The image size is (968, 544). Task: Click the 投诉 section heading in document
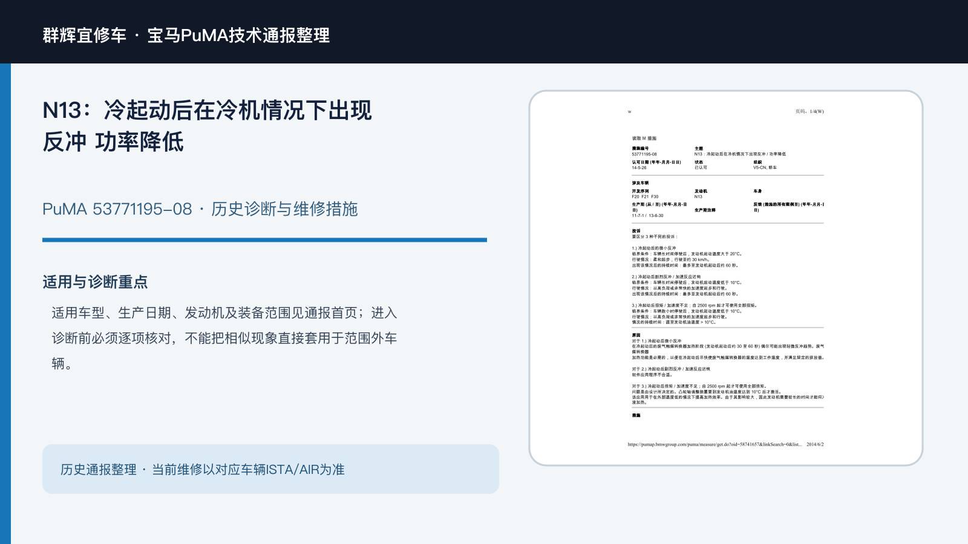click(x=636, y=231)
